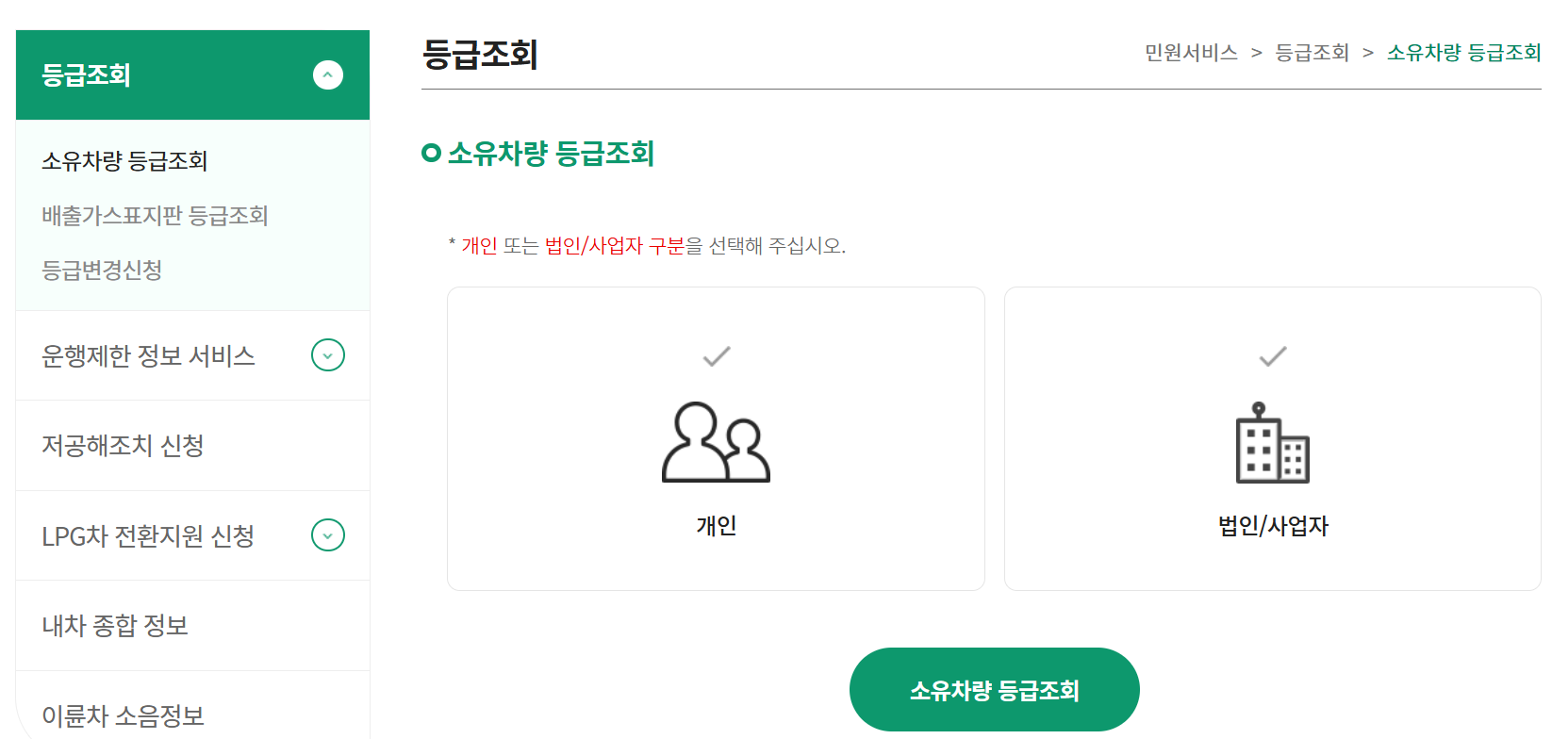Click the checkmark above the 법인/사업자 icon
1552x739 pixels.
click(1272, 356)
